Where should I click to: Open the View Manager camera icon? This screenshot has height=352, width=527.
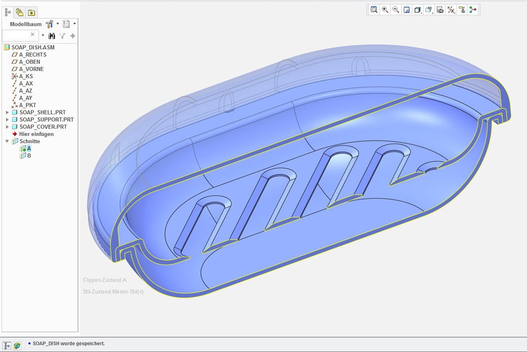click(440, 10)
